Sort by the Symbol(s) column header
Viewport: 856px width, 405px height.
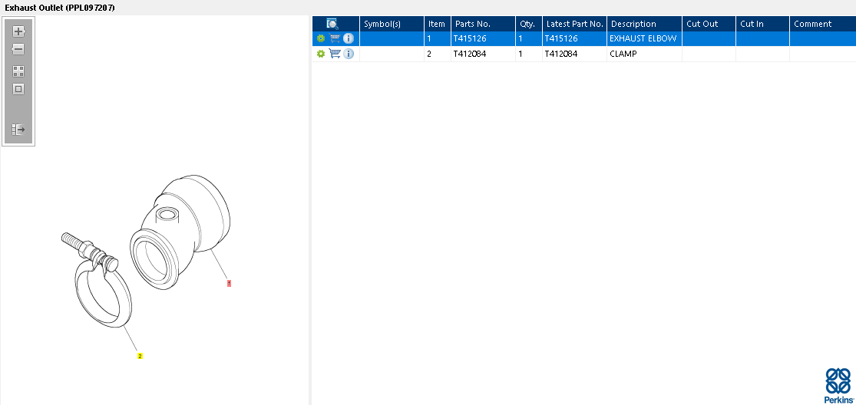pos(392,24)
